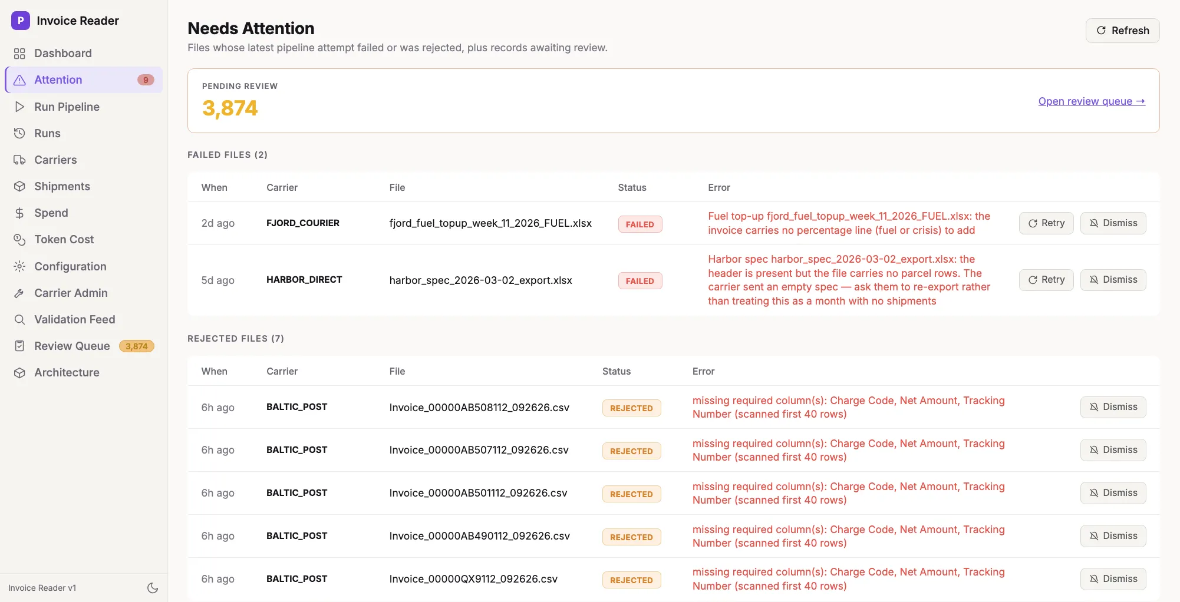Open the Carriers section

tap(84, 160)
